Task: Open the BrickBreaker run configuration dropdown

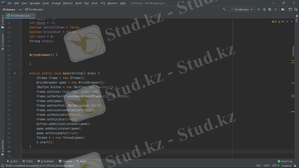Action: (x=241, y=9)
